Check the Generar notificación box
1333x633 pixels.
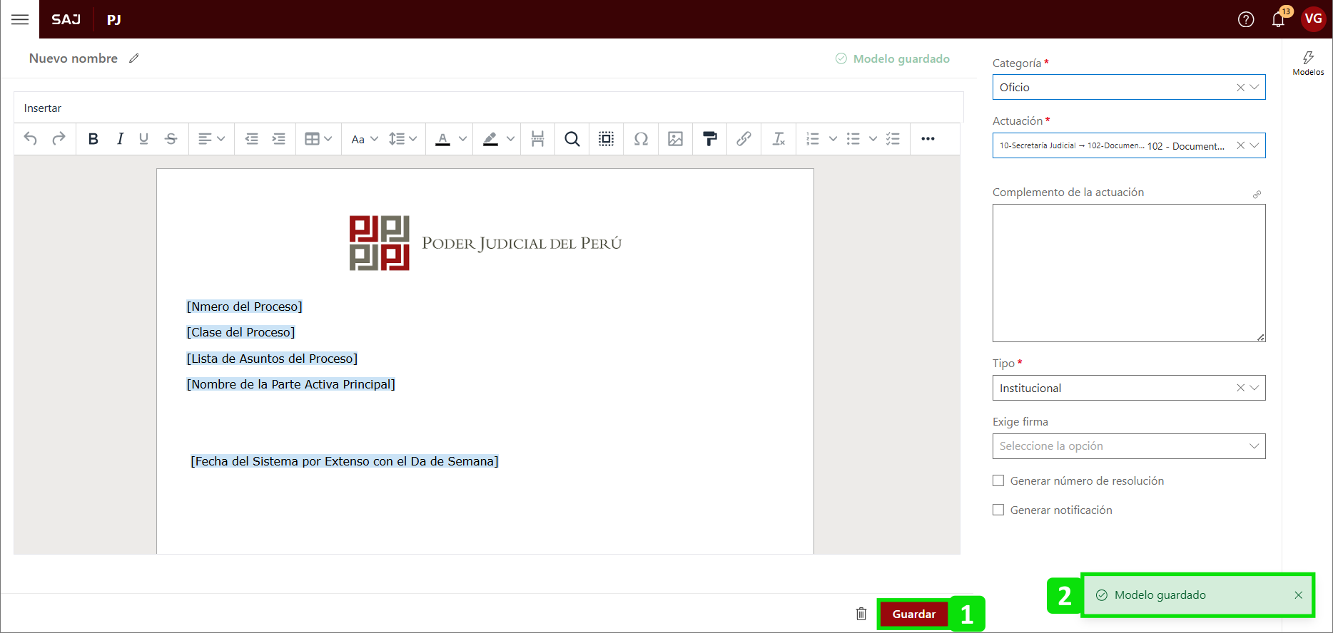point(998,510)
